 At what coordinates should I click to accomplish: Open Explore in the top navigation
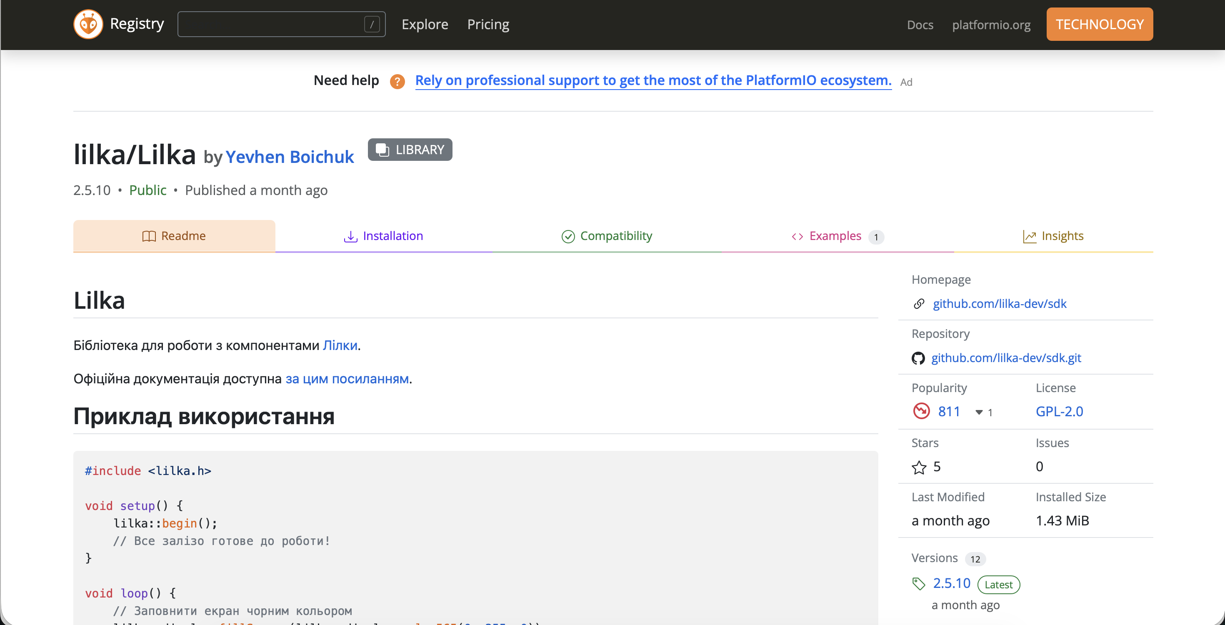click(x=425, y=24)
